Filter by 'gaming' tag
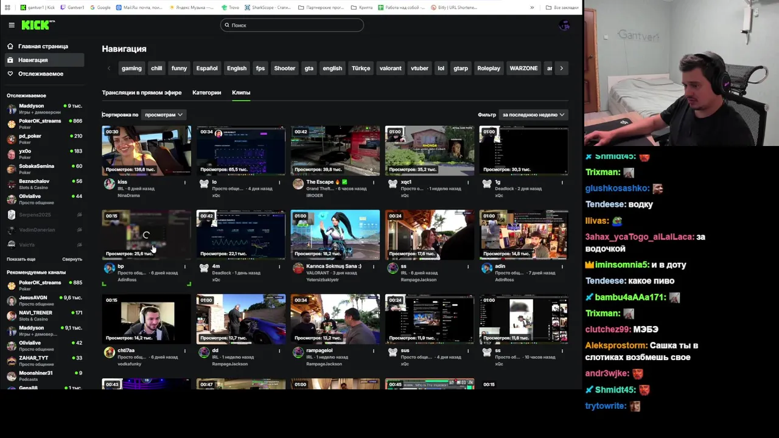The height and width of the screenshot is (438, 779). tap(131, 68)
